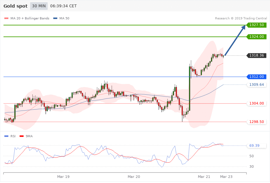Click the MA 50 blue legend swatch
The width and height of the screenshot is (270, 183).
(x=55, y=18)
